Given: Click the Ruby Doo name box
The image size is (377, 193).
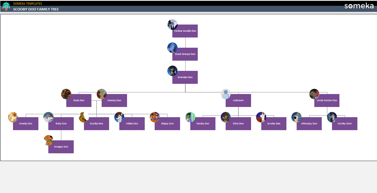Looking at the screenshot, I should pos(61,124).
